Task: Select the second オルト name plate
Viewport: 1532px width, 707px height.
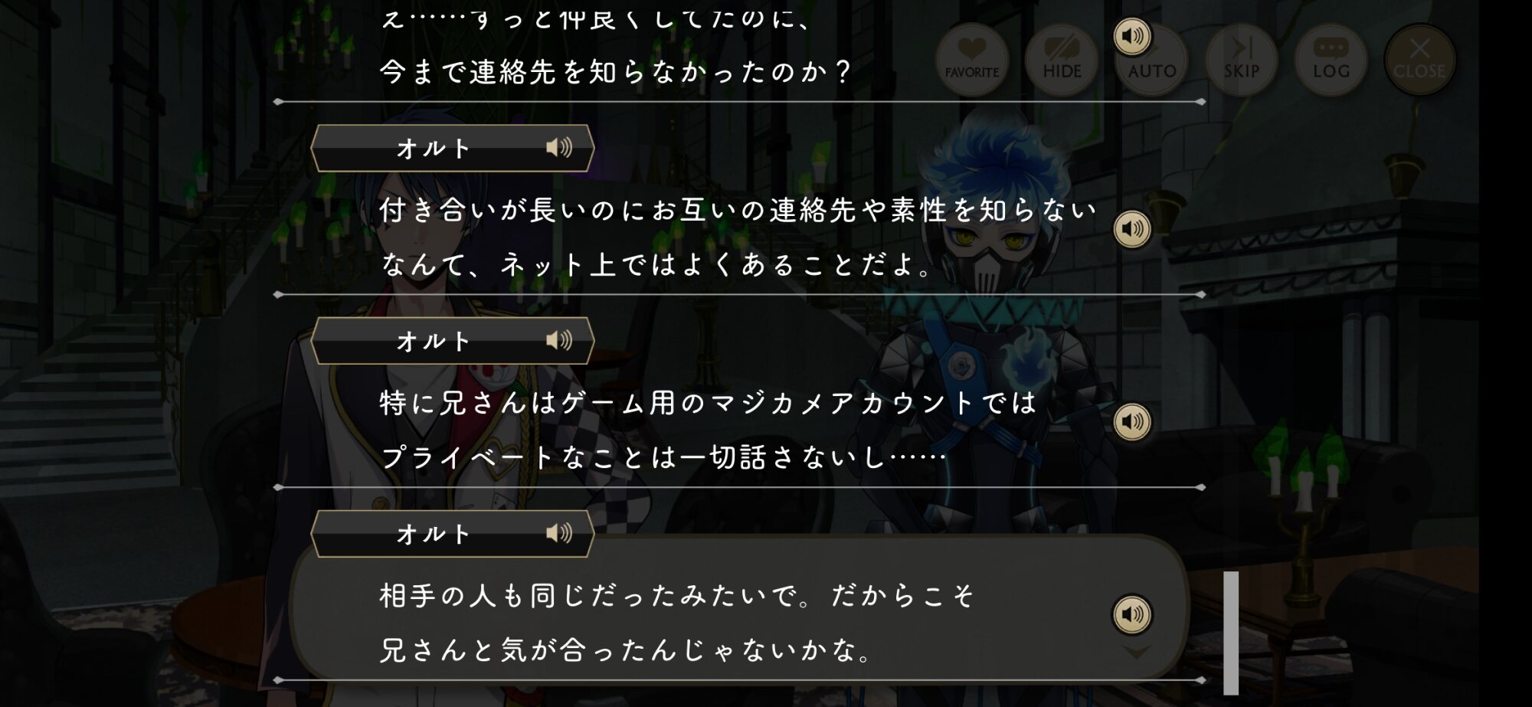Action: coord(453,341)
